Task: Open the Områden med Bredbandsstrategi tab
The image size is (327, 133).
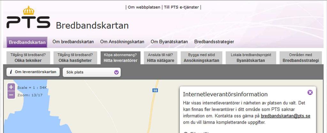Action: [x=300, y=58]
